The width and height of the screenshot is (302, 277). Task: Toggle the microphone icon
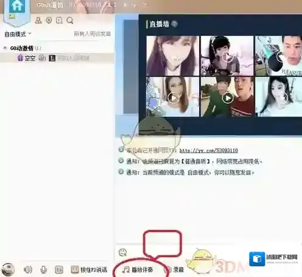(43, 270)
